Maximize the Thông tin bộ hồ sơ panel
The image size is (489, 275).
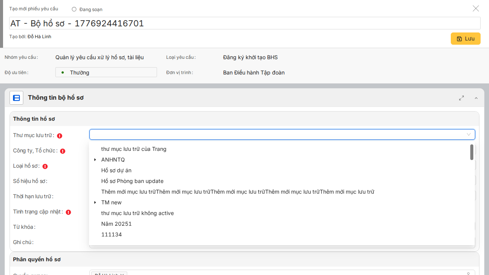tap(461, 98)
